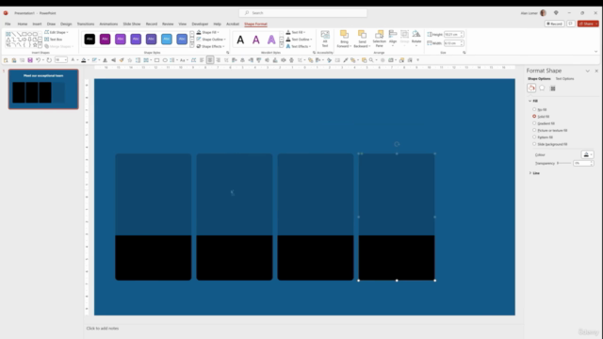Open the Alt Text accessibility tool
The image size is (603, 339).
pos(325,39)
